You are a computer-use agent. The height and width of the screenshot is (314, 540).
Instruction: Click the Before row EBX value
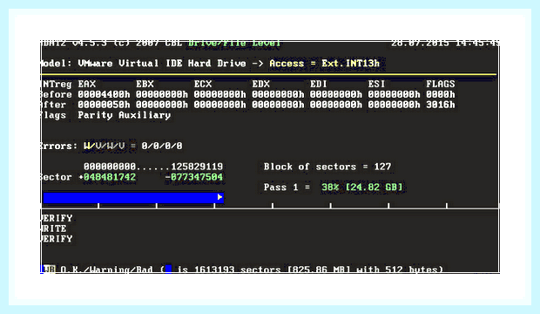click(162, 94)
